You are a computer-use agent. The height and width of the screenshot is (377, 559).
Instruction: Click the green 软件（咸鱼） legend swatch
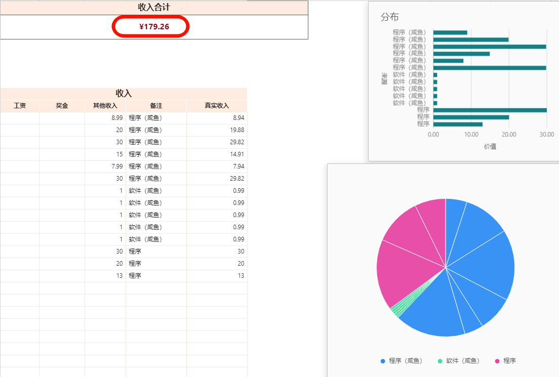point(440,361)
